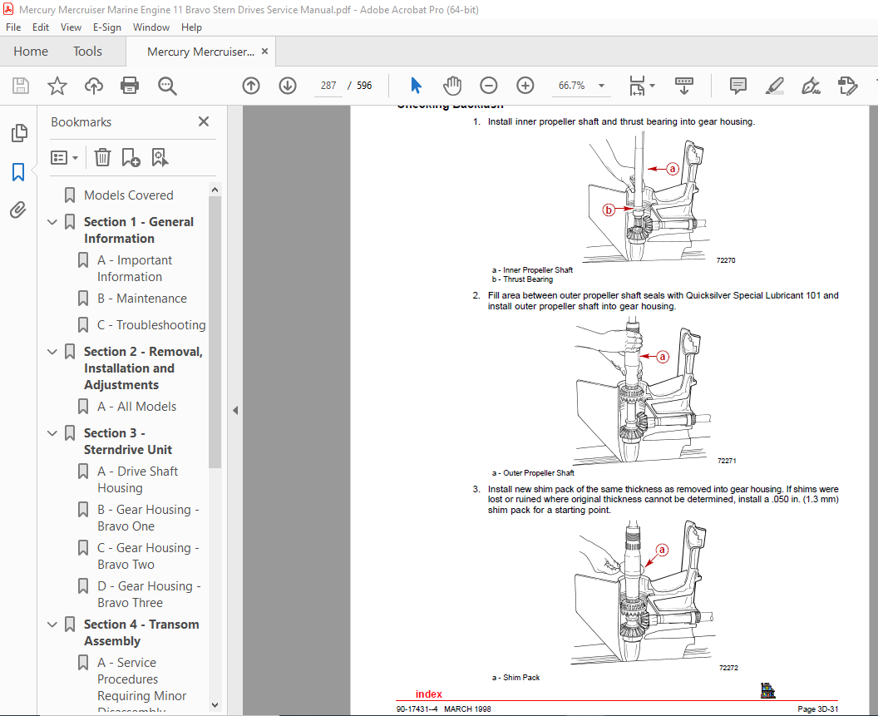
Task: Open C - Troubleshooting bookmark
Action: click(151, 325)
